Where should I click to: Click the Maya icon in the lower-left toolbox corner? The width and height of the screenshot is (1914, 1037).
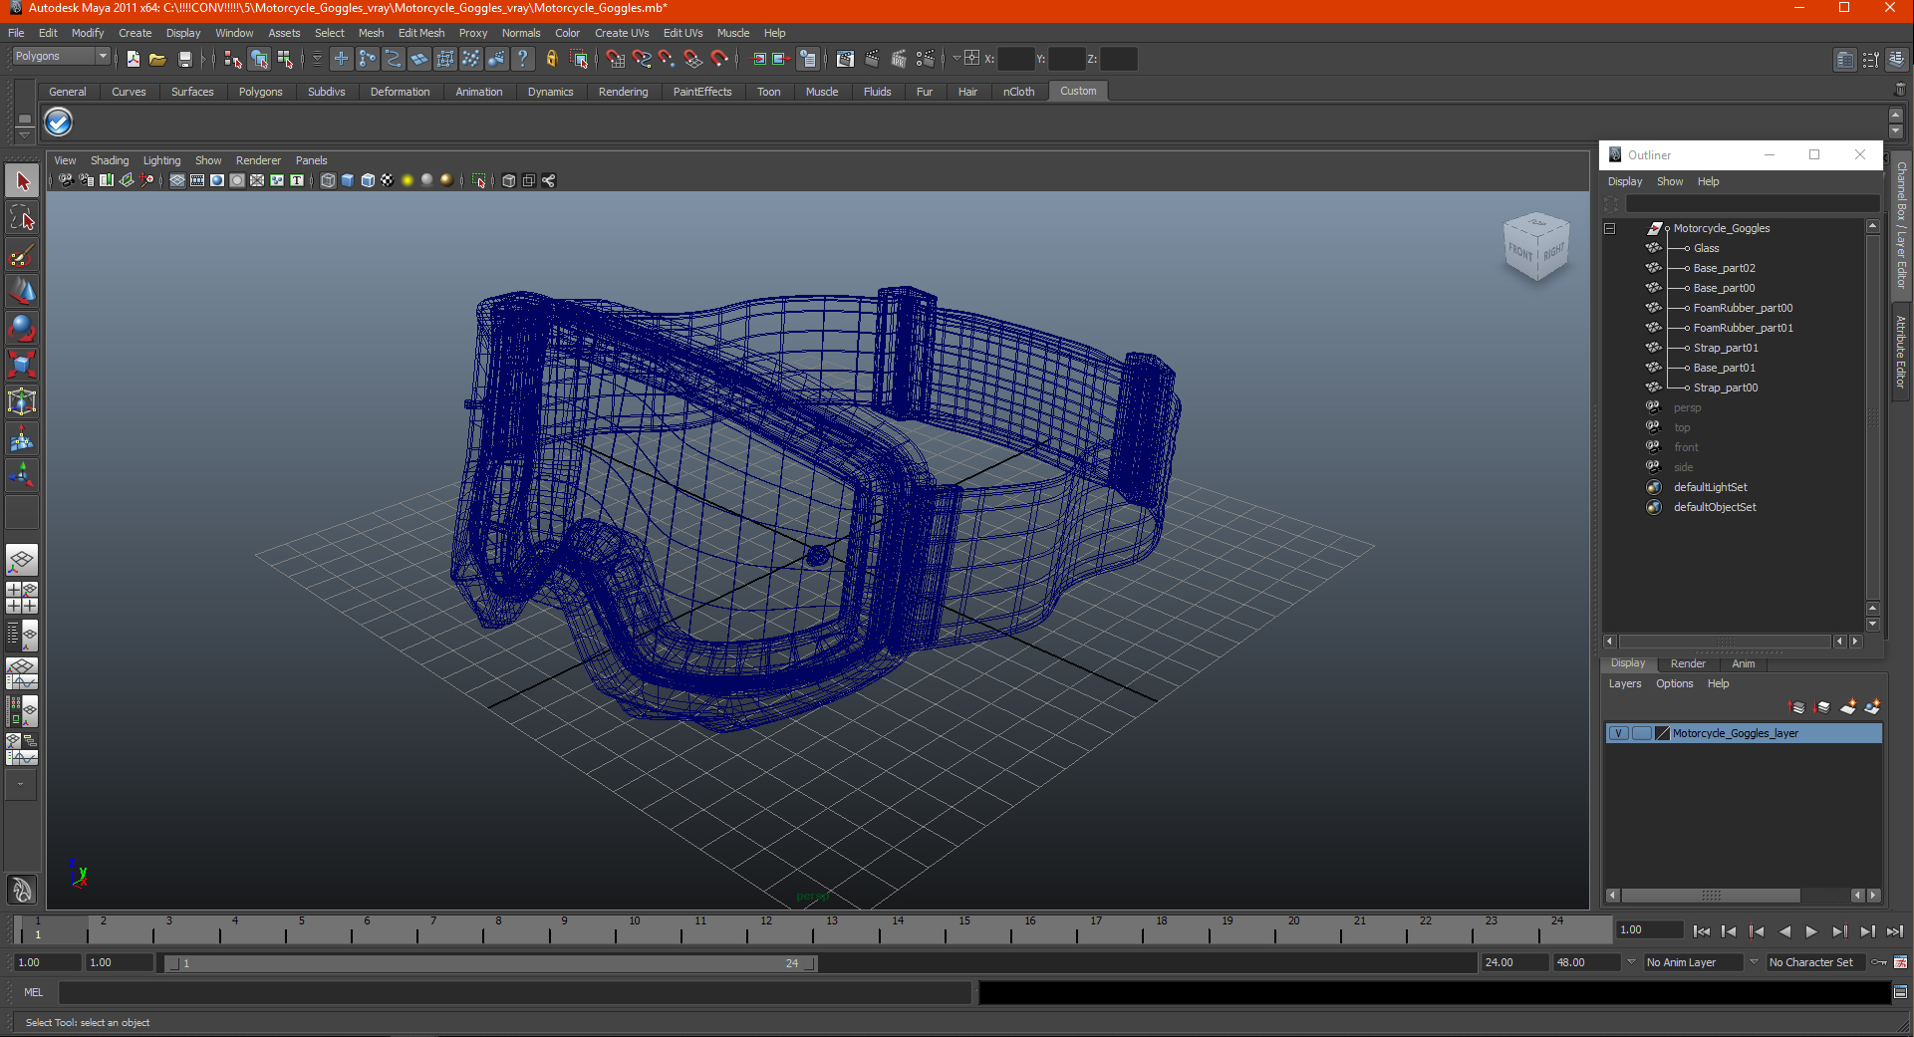click(x=22, y=889)
